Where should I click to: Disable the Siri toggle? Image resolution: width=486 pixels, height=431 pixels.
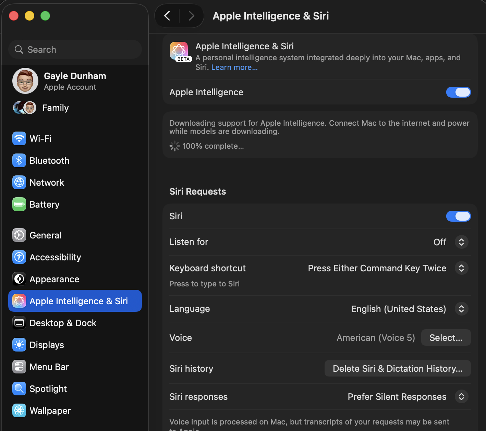click(458, 216)
